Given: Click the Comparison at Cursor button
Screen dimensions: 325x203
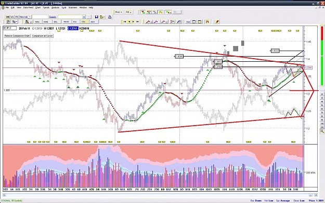Looking at the screenshot, I should pos(42,36).
